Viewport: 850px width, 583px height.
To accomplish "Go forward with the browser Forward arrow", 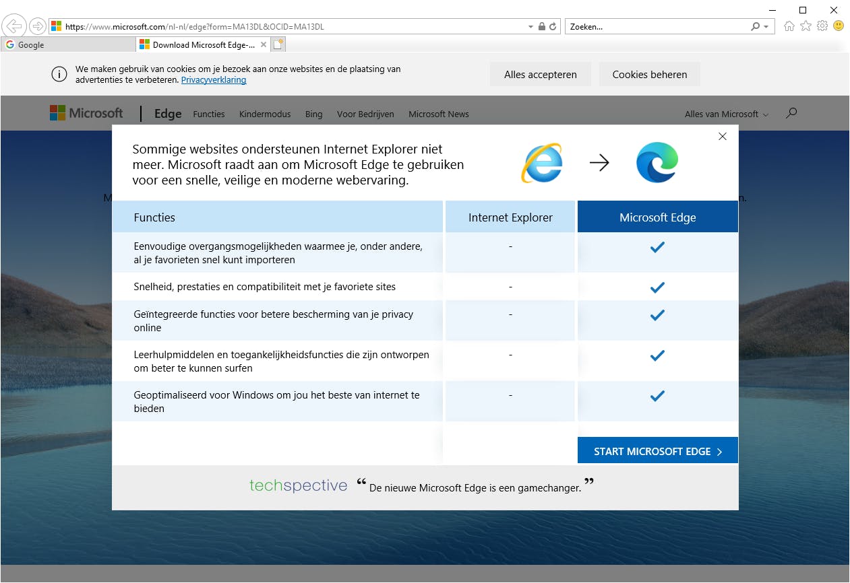I will pyautogui.click(x=37, y=26).
